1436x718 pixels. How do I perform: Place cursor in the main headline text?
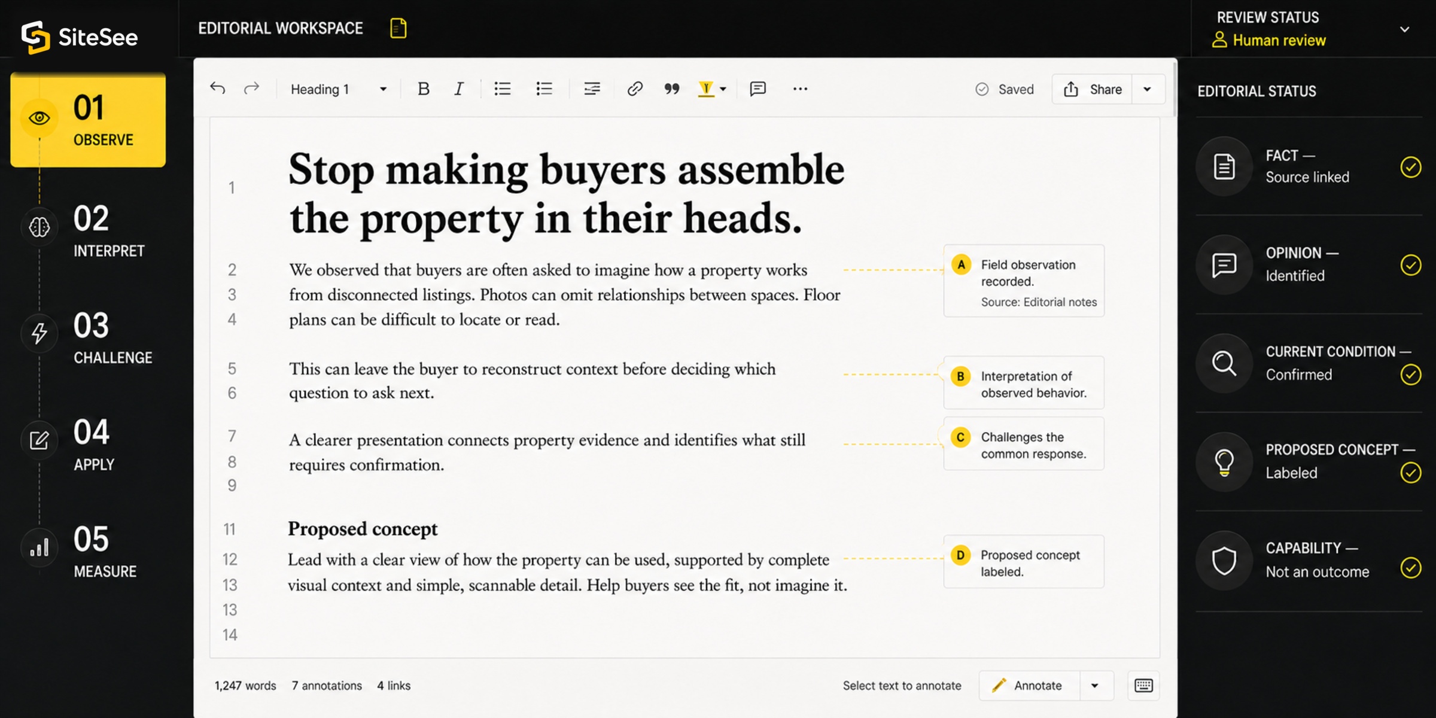(566, 194)
